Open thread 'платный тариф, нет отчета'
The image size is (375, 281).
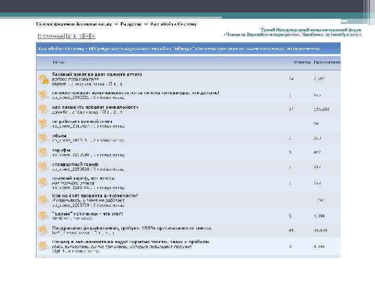(x=83, y=178)
